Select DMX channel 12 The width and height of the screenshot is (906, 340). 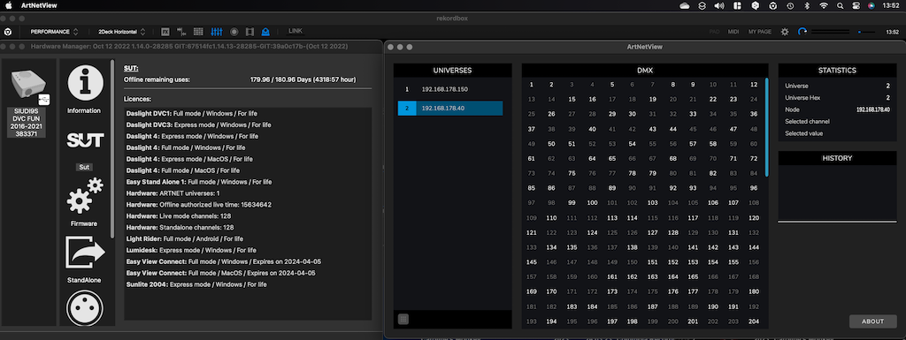(x=754, y=85)
